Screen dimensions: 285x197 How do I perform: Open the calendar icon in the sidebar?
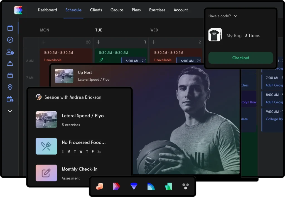10,28
